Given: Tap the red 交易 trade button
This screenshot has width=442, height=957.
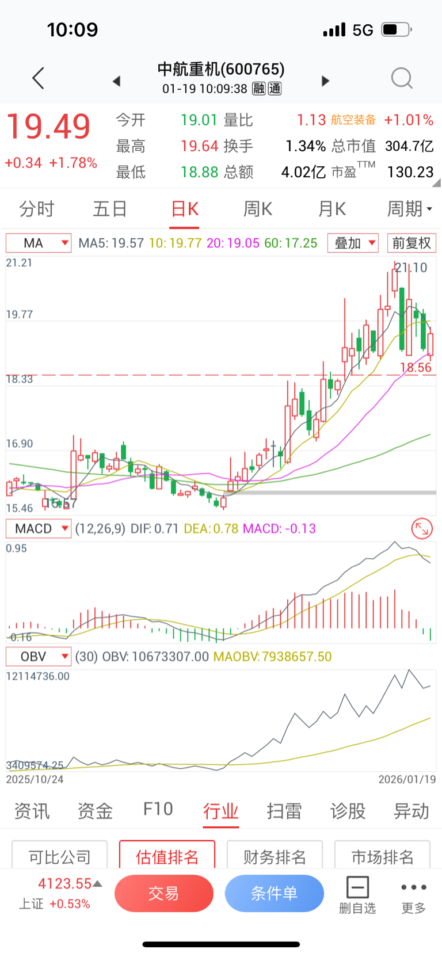Looking at the screenshot, I should pyautogui.click(x=164, y=893).
